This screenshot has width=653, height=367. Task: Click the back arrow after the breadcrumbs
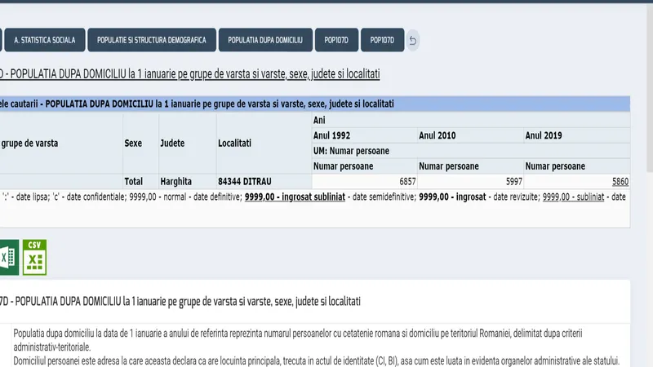click(x=413, y=40)
